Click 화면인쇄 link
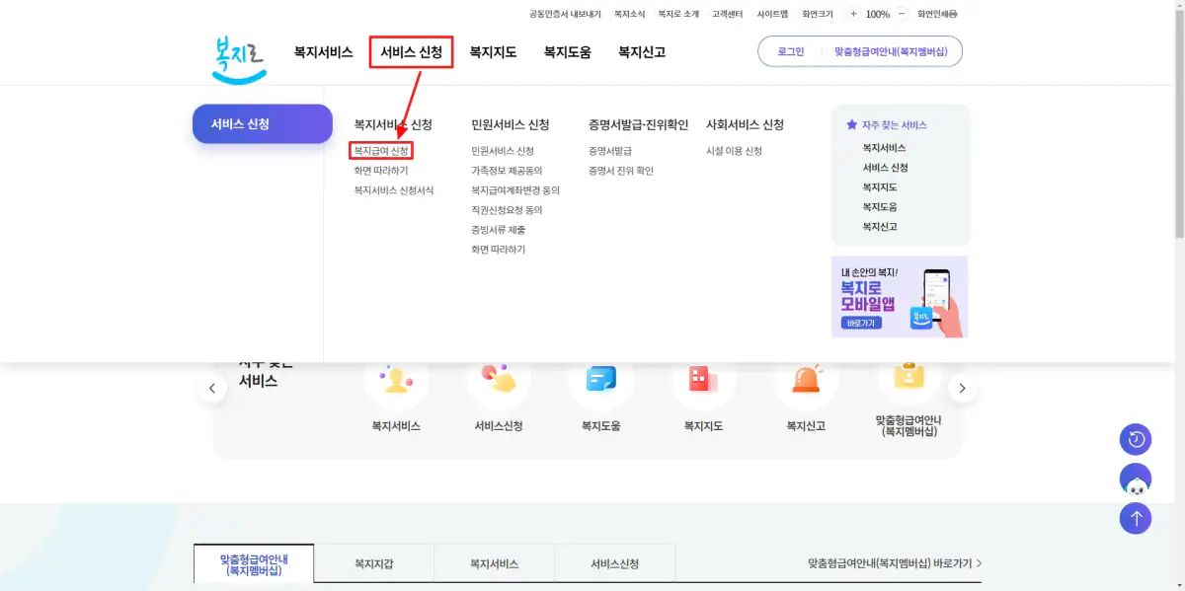The image size is (1185, 591). tap(937, 14)
